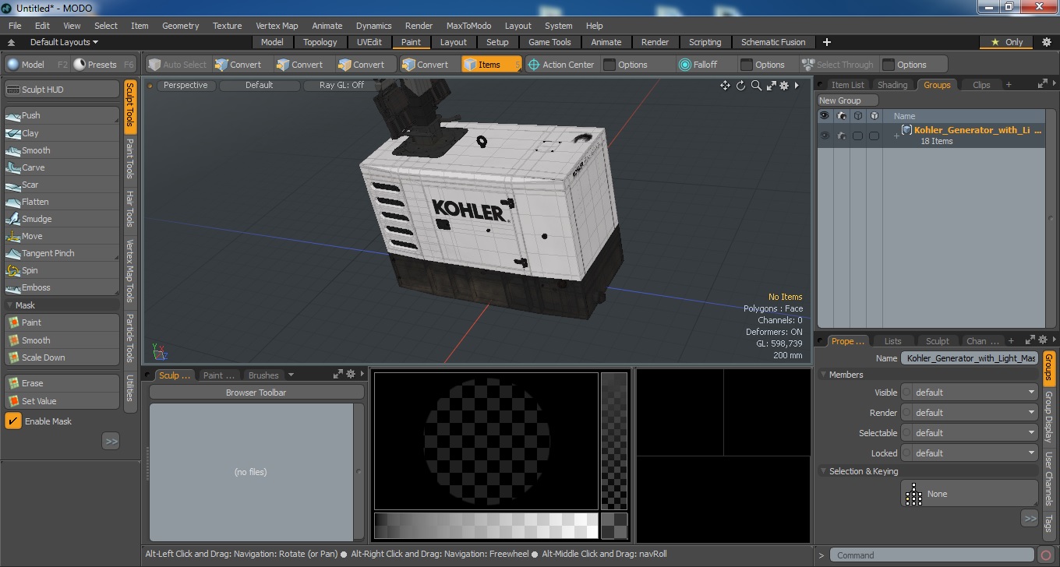1060x567 pixels.
Task: Collapse the Selection & Keying section
Action: pos(823,471)
